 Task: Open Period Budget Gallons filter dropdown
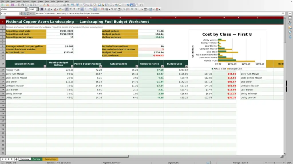[100, 66]
